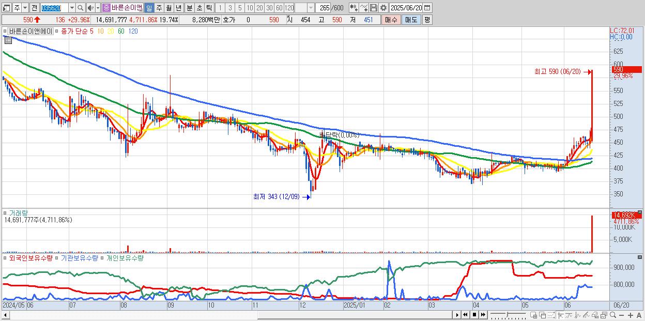Click the 매도 sell button
The image size is (645, 321).
(411, 20)
